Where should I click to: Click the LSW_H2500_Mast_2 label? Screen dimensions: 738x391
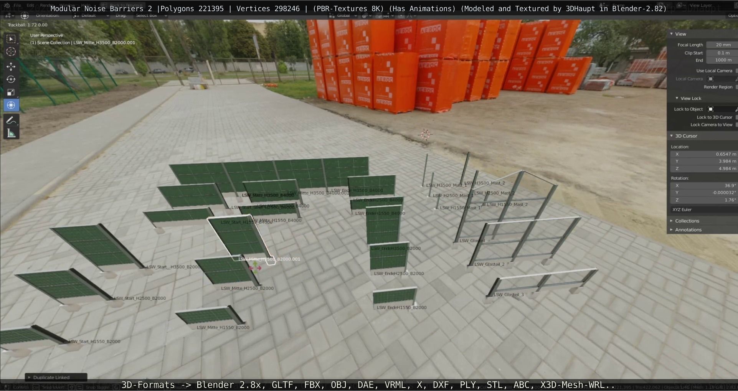[494, 193]
